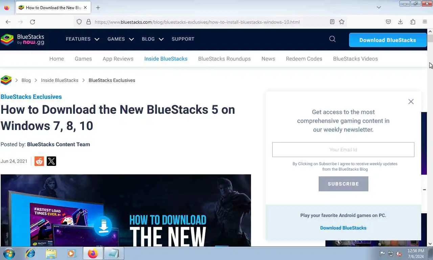Image resolution: width=433 pixels, height=260 pixels.
Task: Open the BlueStacks Videos tab
Action: click(x=356, y=59)
